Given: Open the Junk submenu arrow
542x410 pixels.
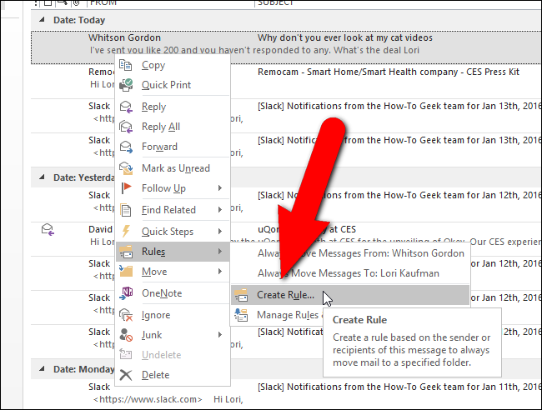Looking at the screenshot, I should tap(220, 334).
